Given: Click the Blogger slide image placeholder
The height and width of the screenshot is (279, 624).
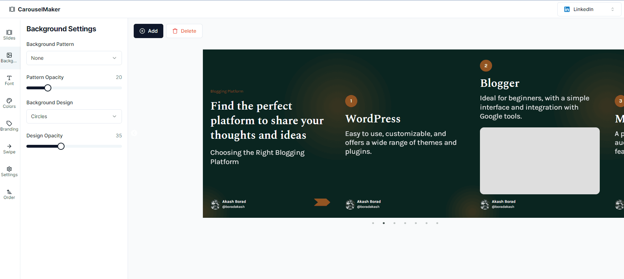Looking at the screenshot, I should click(540, 161).
